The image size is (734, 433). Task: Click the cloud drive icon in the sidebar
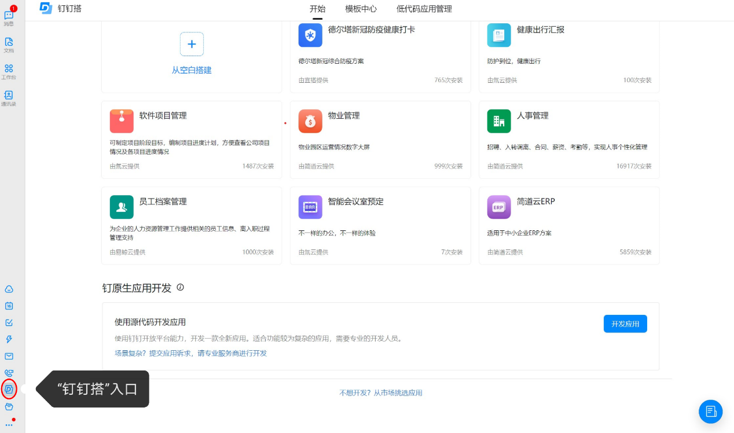coord(9,289)
